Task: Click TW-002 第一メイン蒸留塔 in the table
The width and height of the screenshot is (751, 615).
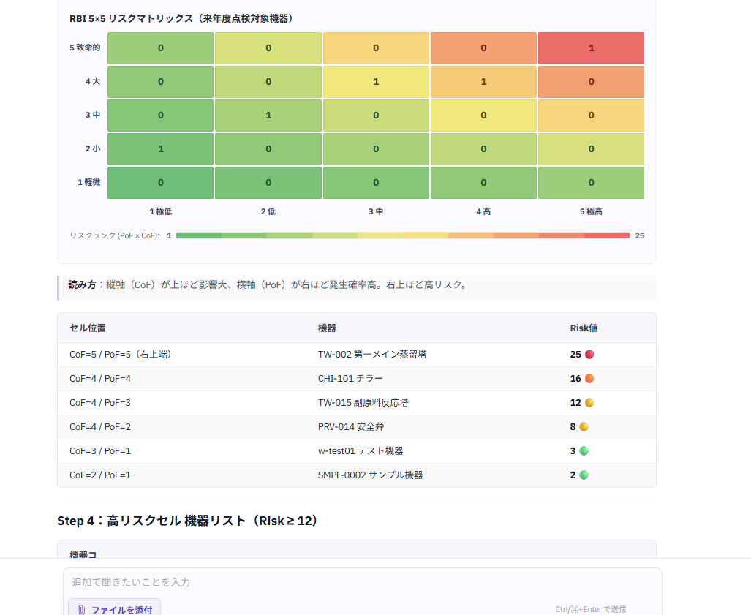Action: click(x=372, y=355)
